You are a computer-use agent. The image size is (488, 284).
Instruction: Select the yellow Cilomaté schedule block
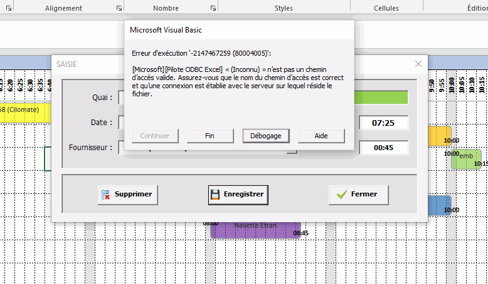coord(26,113)
